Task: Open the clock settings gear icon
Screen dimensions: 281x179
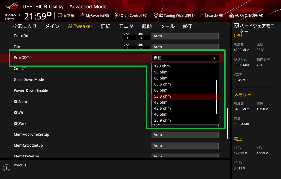Action: [x=49, y=14]
